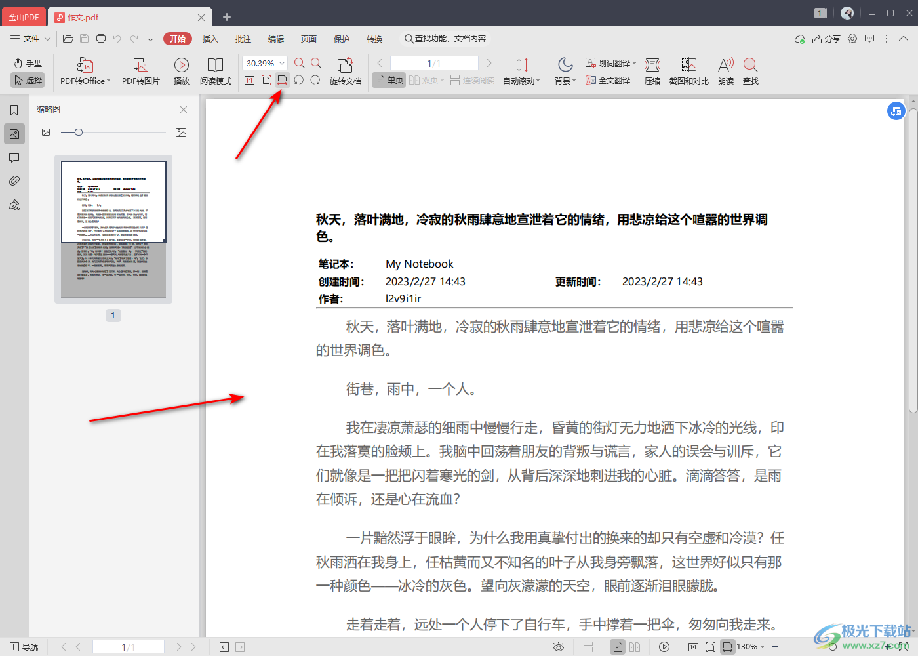Image resolution: width=918 pixels, height=656 pixels.
Task: Open bookmarks panel in sidebar
Action: click(x=14, y=110)
